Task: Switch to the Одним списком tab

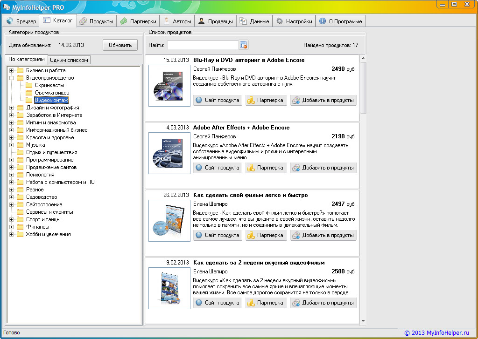Action: tap(69, 60)
